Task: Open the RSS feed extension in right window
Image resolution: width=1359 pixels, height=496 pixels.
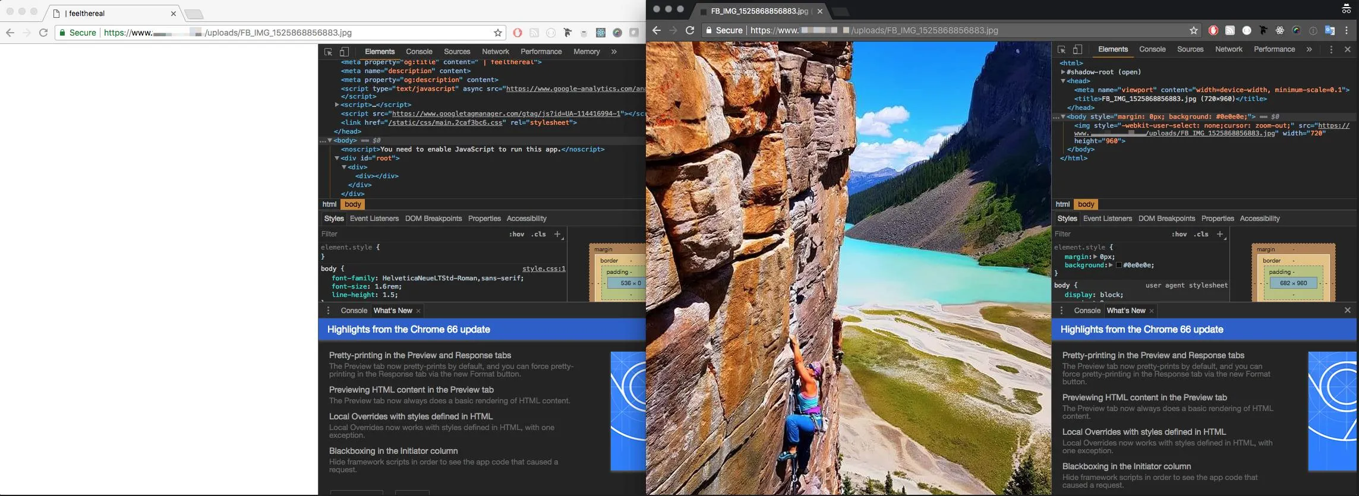Action: point(1230,30)
